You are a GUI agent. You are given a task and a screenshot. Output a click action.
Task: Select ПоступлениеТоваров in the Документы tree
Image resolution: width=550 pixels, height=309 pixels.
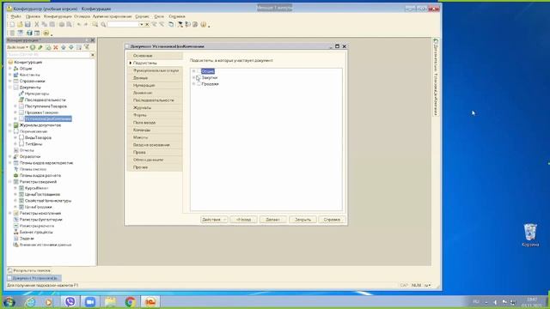coord(46,106)
